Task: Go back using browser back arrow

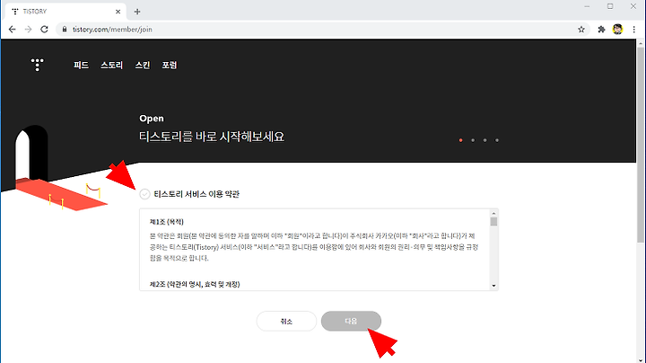Action: point(12,30)
